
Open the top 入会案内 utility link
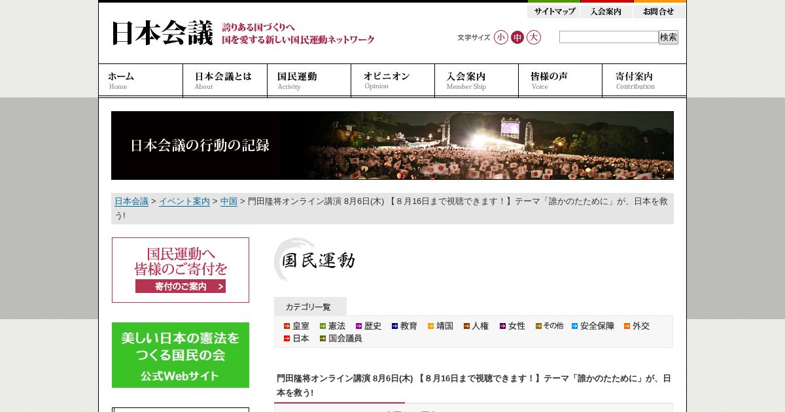click(606, 10)
